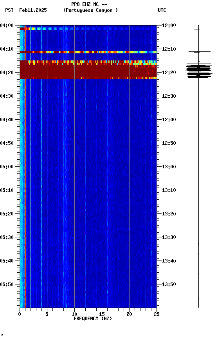
Task: Click the 'PST' timezone label
Action: point(9,10)
